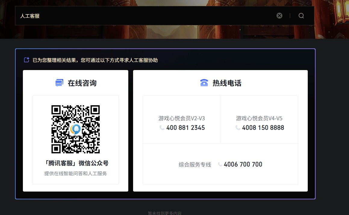Click the handset icon before 4006 700 700
This screenshot has width=349, height=215.
[x=220, y=164]
